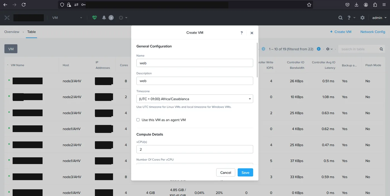
Task: Open the admin user dropdown
Action: click(x=379, y=18)
